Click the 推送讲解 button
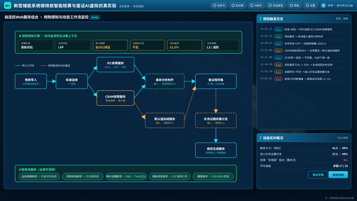The height and width of the screenshot is (201, 357). point(338,175)
